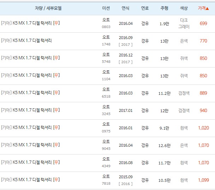Click the year 2016.09
This screenshot has width=215, height=190.
point(126,38)
